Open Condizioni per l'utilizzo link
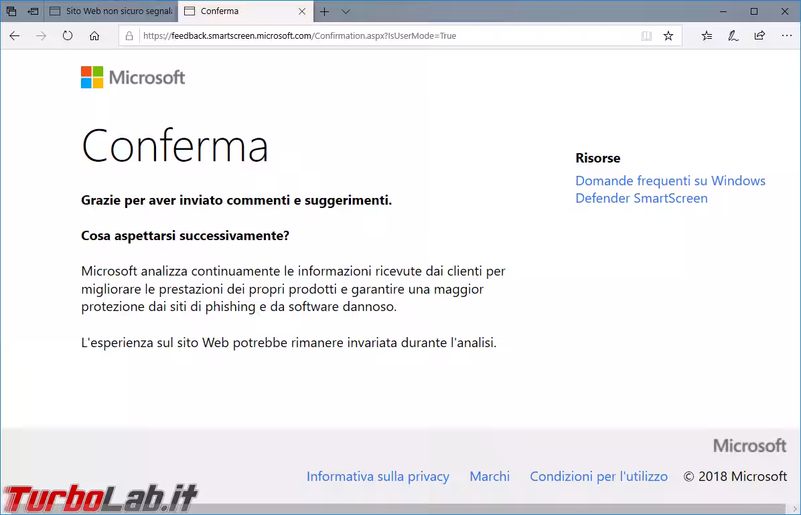The image size is (801, 515). 599,476
